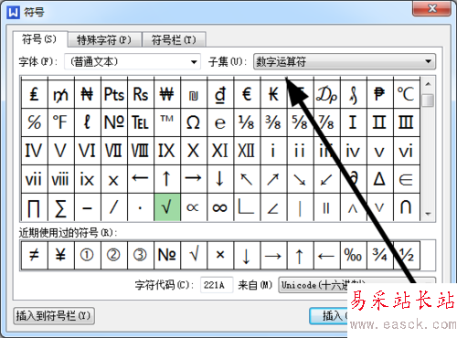Choose the trademark ™ symbol
The height and width of the screenshot is (338, 457).
point(167,122)
